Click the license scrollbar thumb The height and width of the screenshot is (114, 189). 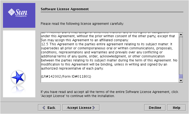point(181,76)
